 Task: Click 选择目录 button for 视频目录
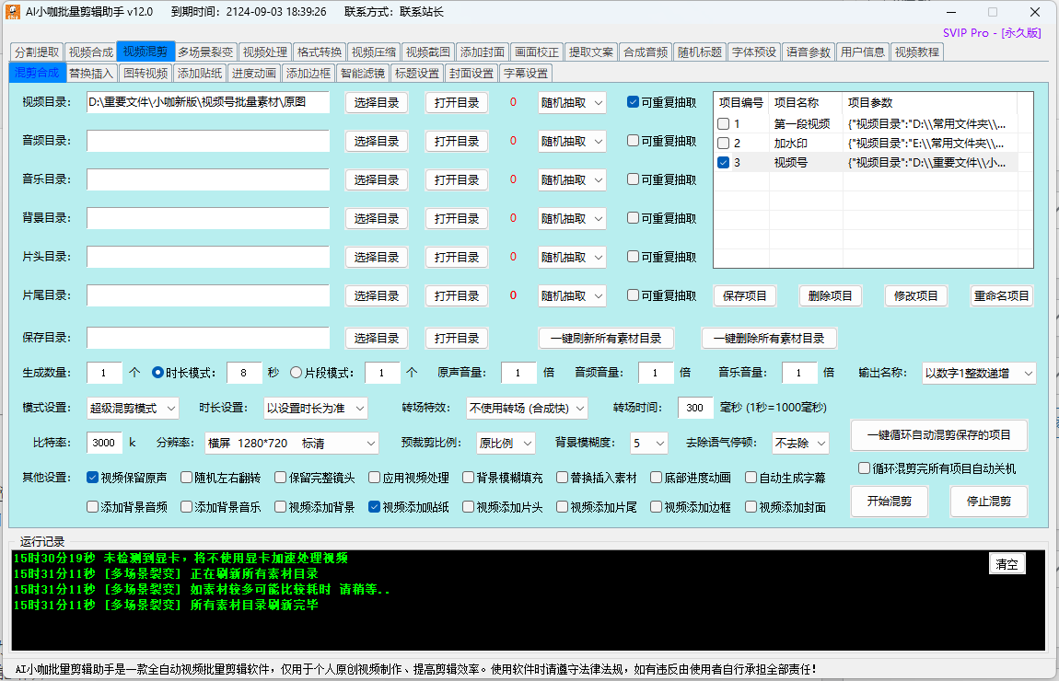tap(377, 103)
